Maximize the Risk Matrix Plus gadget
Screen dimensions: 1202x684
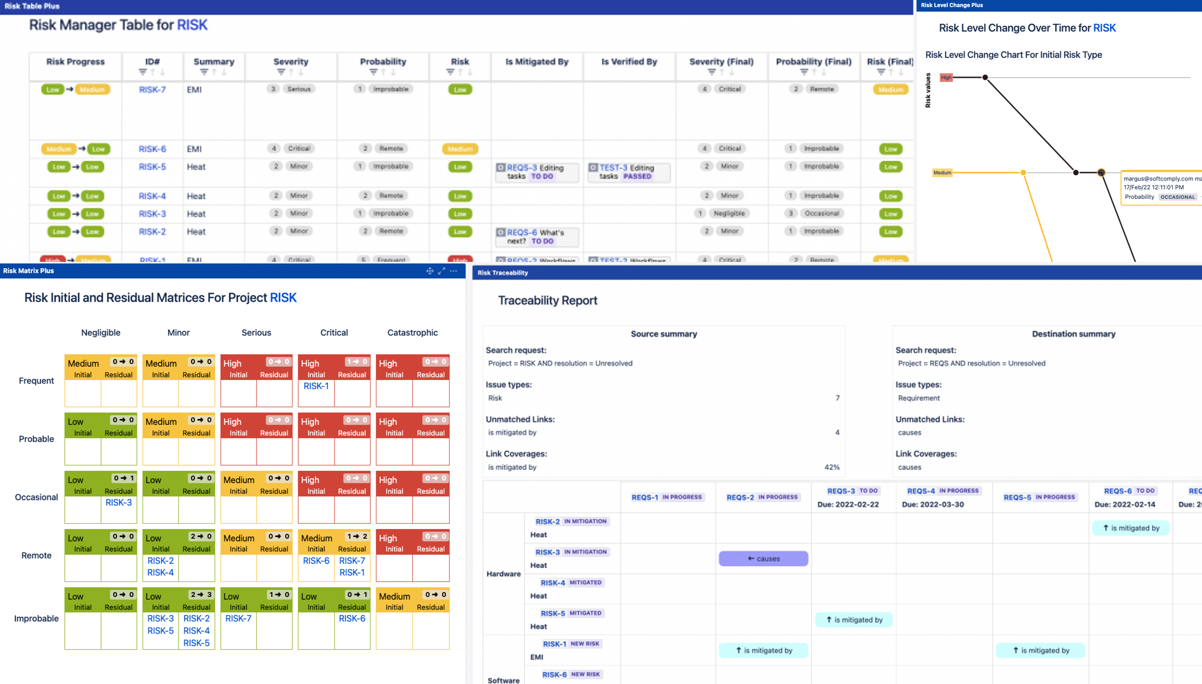coord(441,271)
